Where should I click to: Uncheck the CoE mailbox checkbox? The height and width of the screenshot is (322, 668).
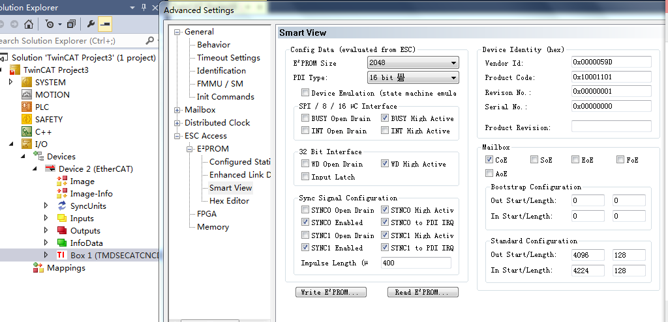[489, 159]
